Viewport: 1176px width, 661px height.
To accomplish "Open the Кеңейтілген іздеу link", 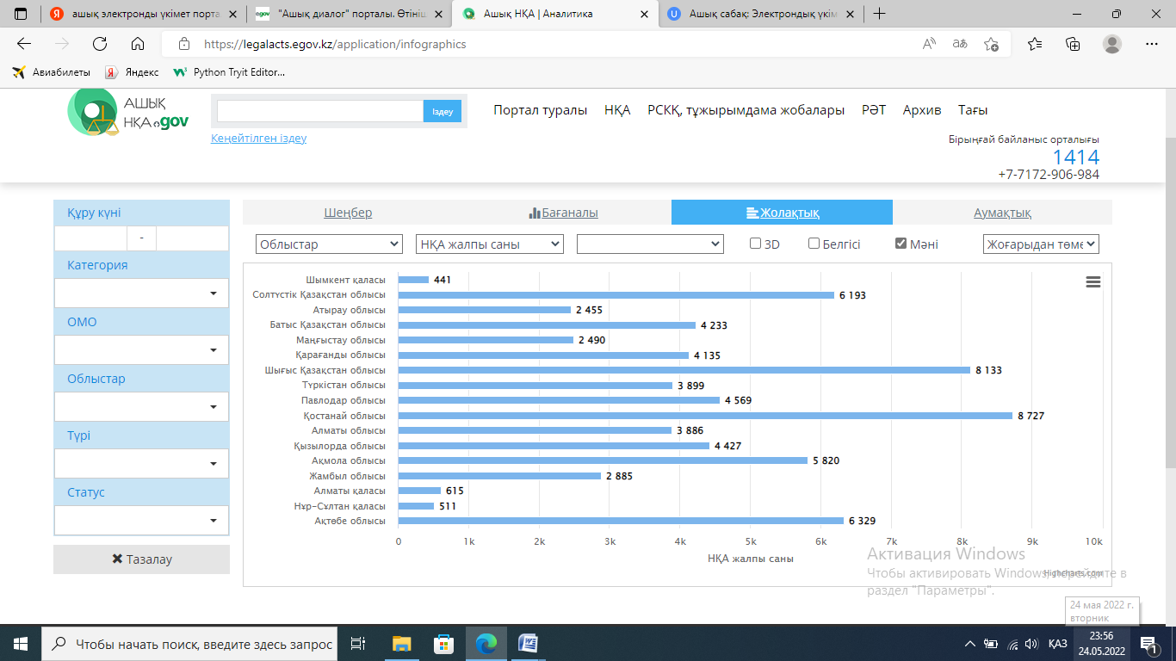I will [x=258, y=139].
